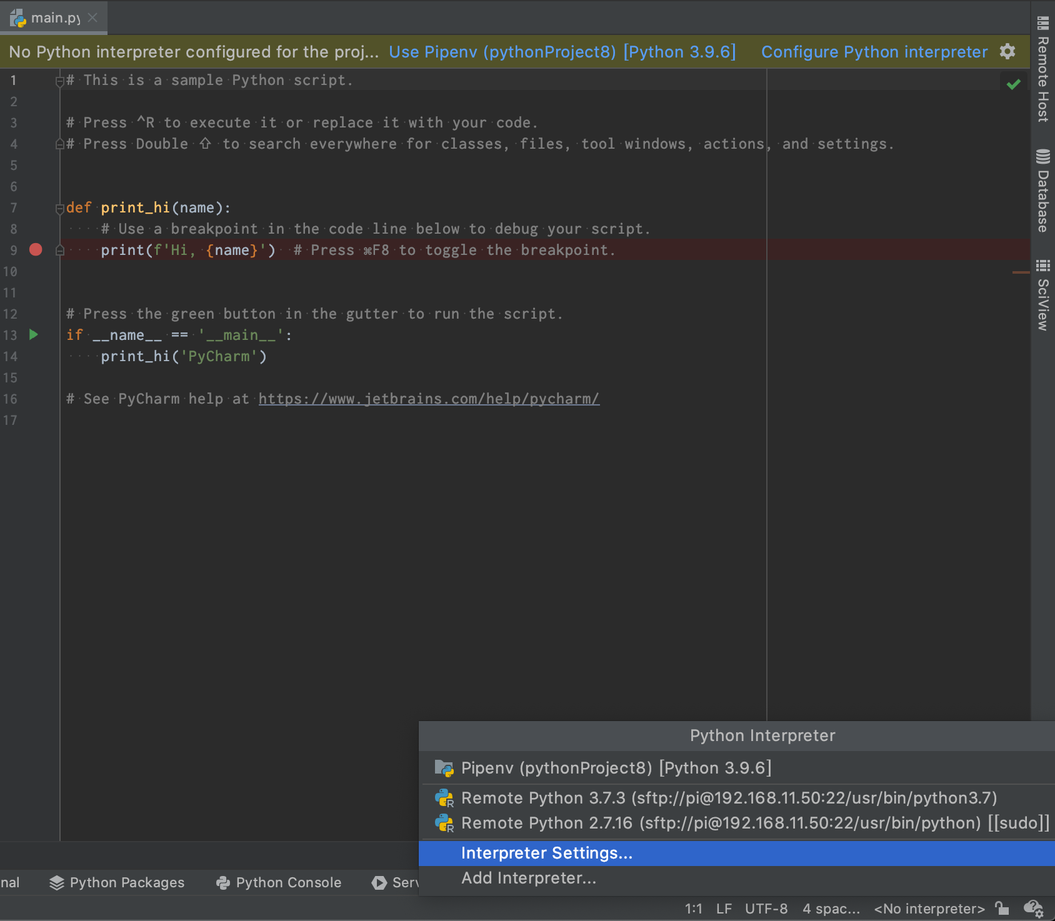1055x921 pixels.
Task: Click line number 17 in the gutter
Action: click(x=11, y=420)
